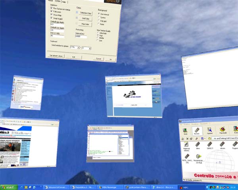Open the pcAnywhere Manager taskbar button

pyautogui.click(x=137, y=187)
